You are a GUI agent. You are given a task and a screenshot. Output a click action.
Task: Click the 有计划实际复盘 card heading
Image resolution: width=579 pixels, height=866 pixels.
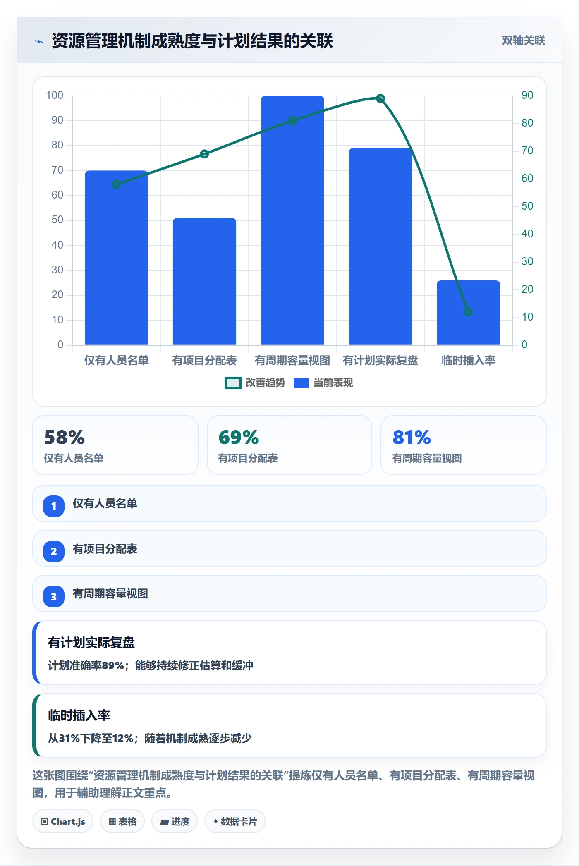(91, 643)
